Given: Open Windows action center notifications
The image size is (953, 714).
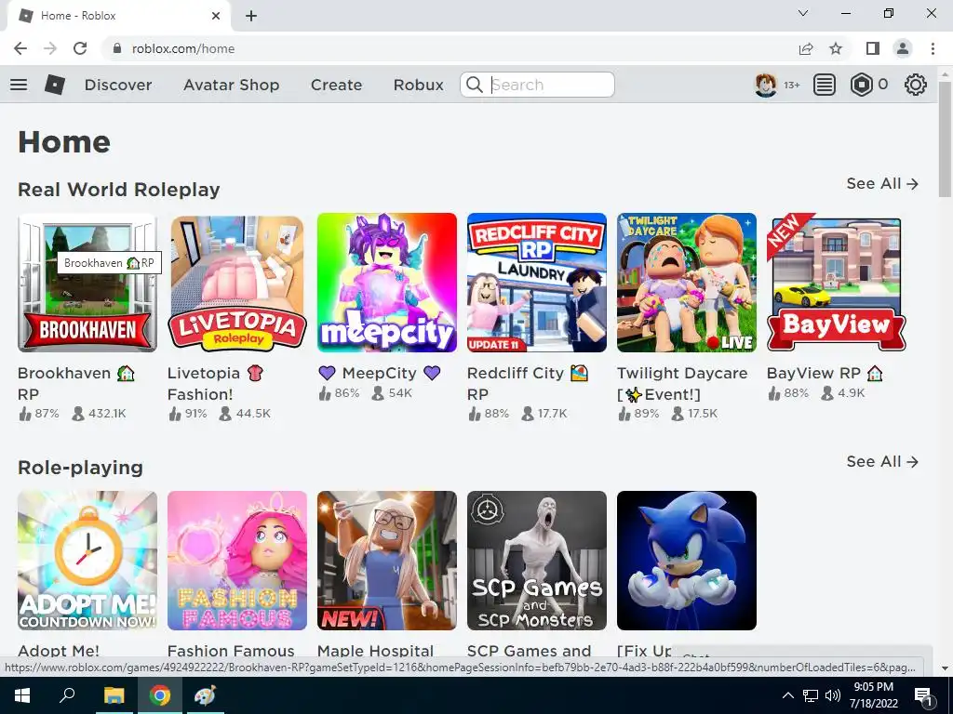Looking at the screenshot, I should (923, 696).
